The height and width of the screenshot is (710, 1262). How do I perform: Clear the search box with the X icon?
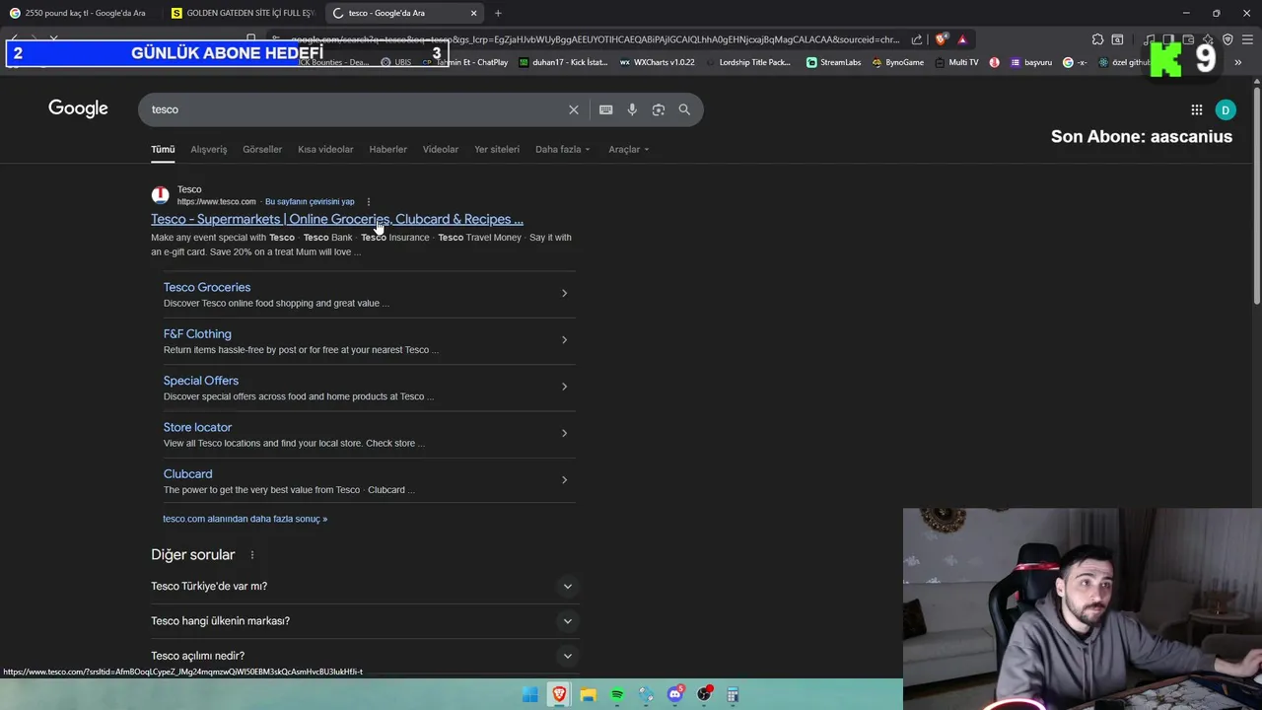[x=574, y=109]
